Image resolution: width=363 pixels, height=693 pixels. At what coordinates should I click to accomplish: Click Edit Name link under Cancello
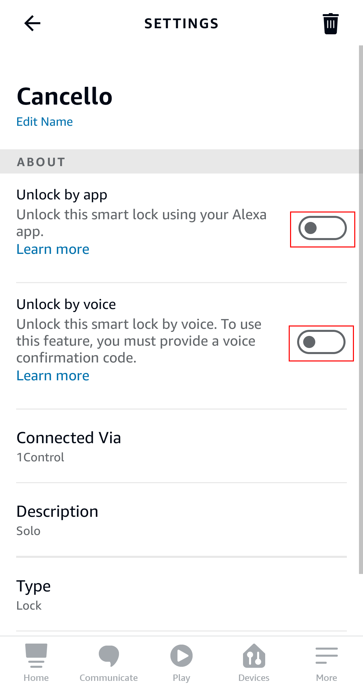[x=45, y=122]
